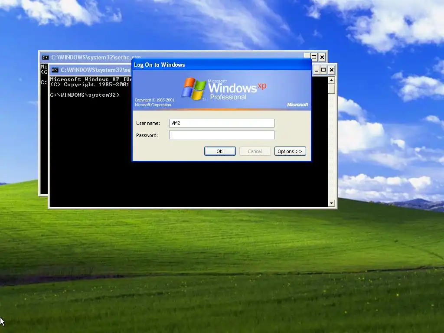Click into the Password input field
The height and width of the screenshot is (333, 444).
tap(222, 135)
